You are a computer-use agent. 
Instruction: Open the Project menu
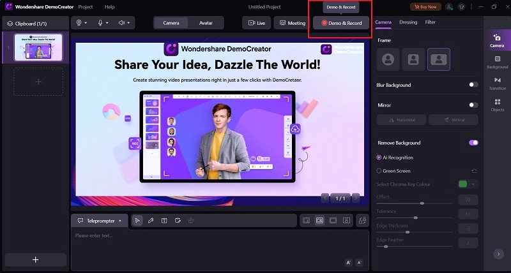tap(86, 7)
